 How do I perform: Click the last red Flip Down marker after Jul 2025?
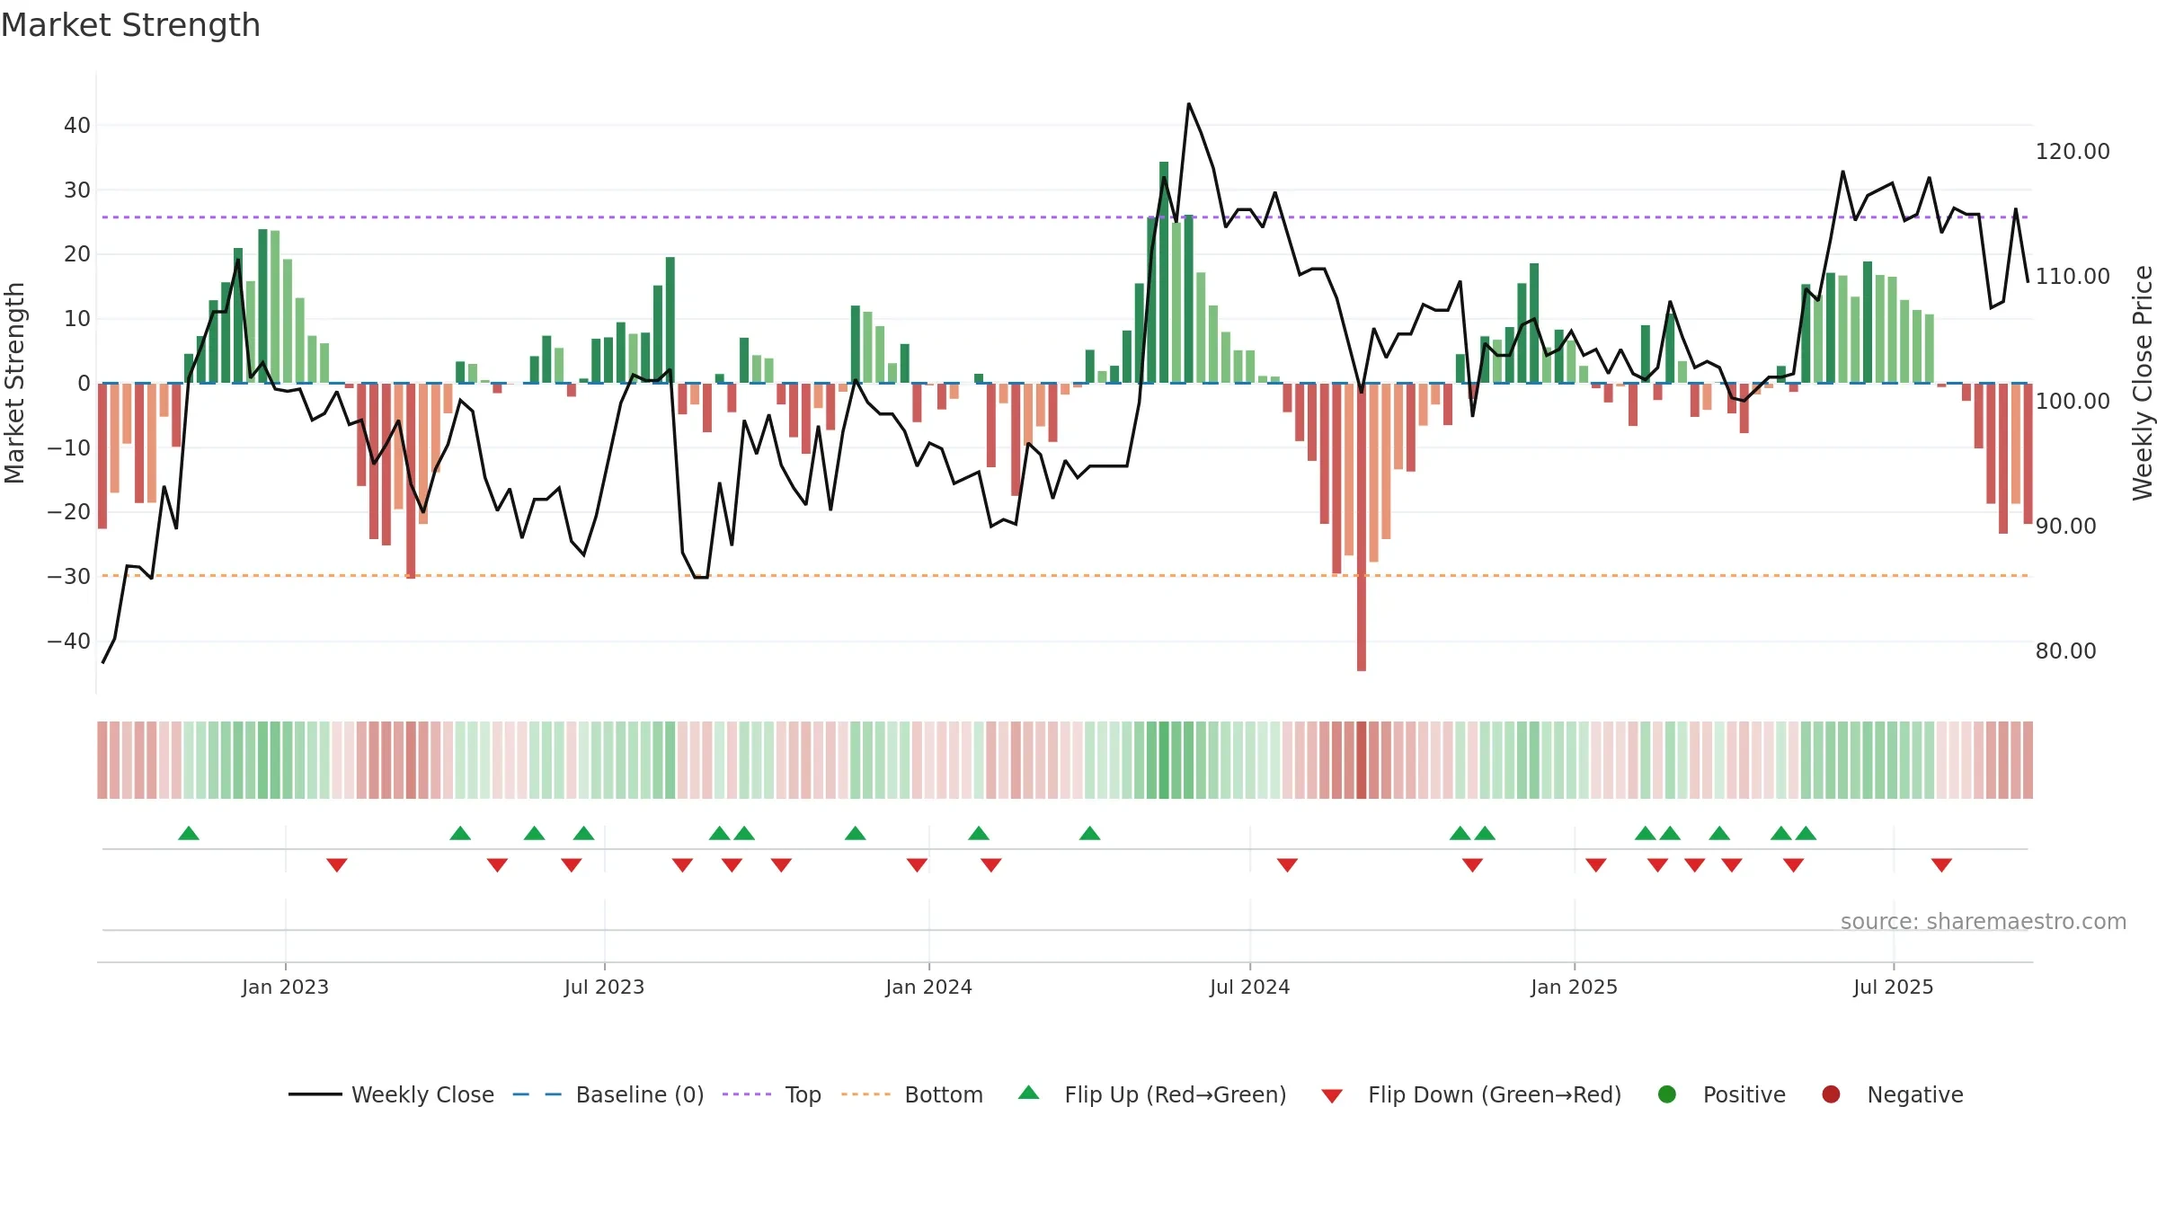(1941, 864)
